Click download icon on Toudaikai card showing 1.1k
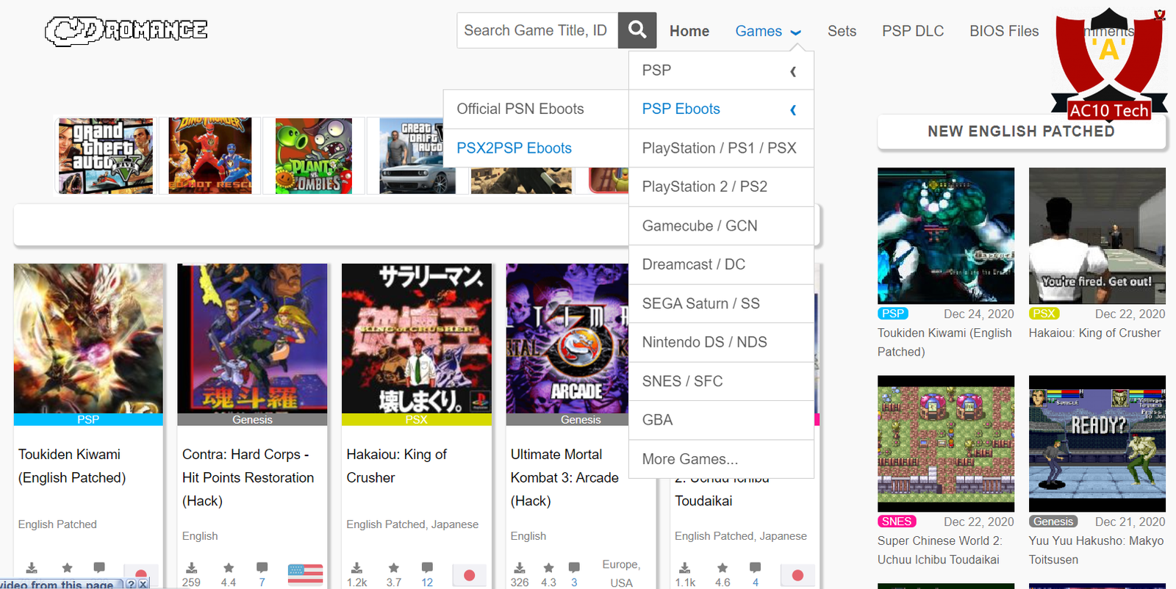This screenshot has width=1176, height=589. click(x=685, y=568)
